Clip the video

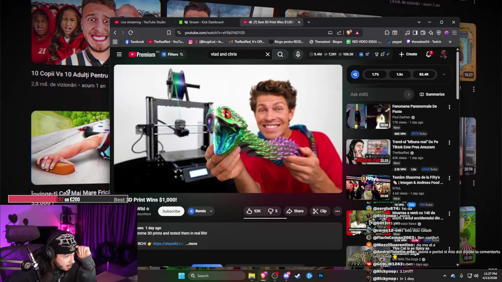319,211
